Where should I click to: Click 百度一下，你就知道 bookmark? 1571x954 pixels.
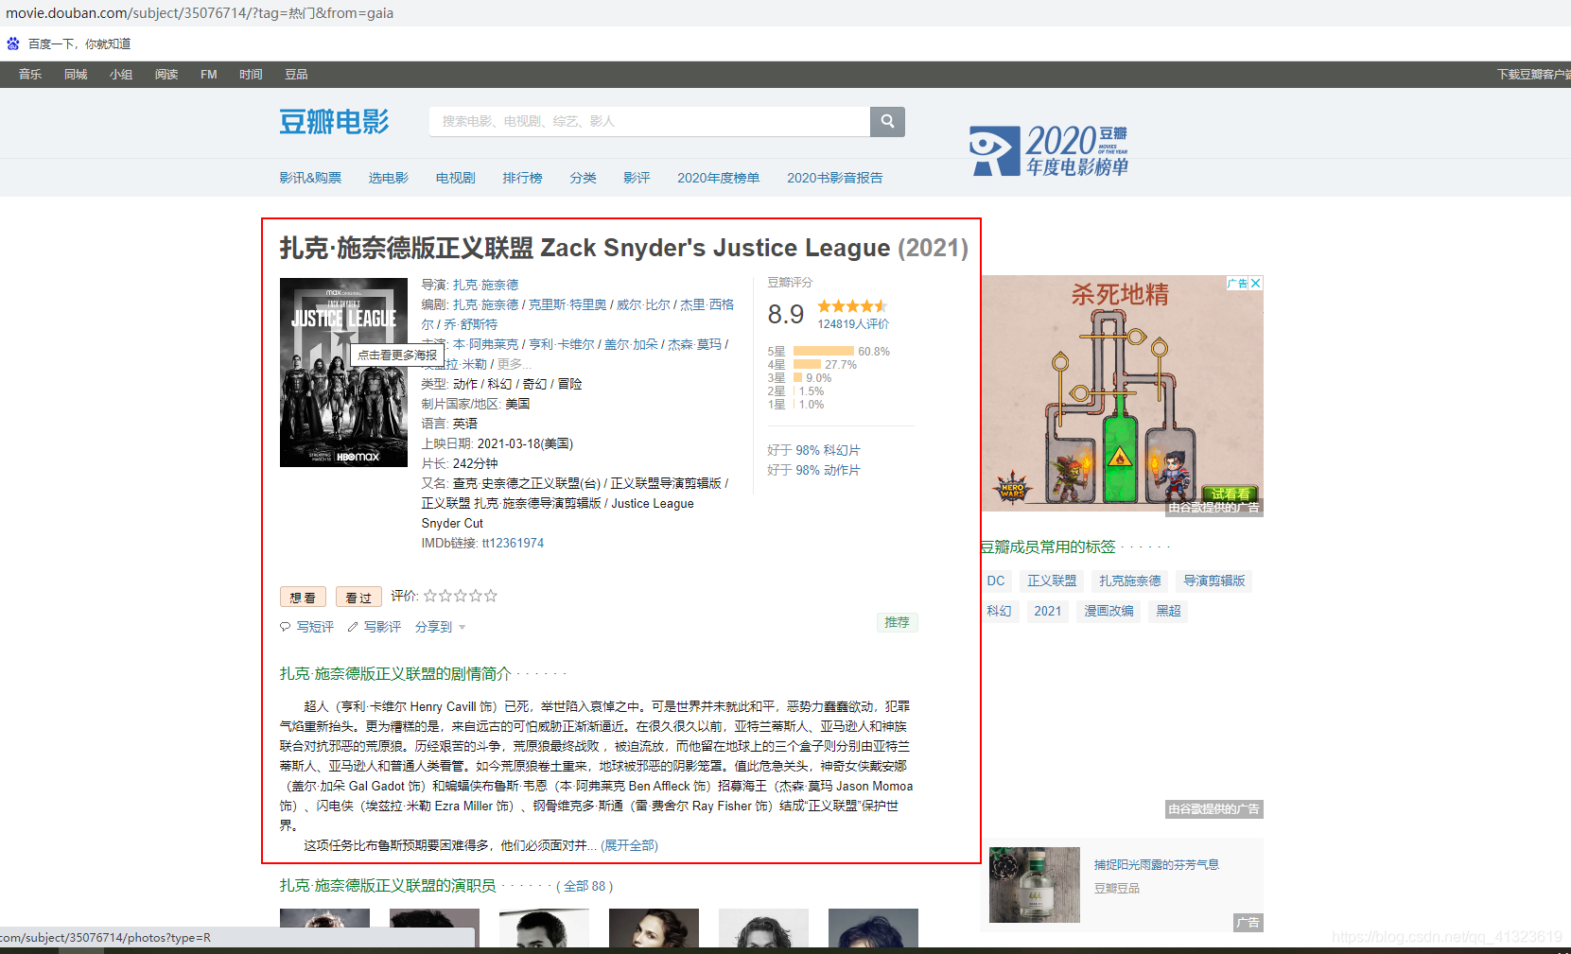pos(79,43)
